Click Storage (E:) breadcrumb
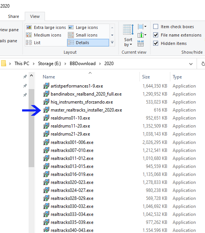Screen dimensions: 205x233 [x=50, y=64]
